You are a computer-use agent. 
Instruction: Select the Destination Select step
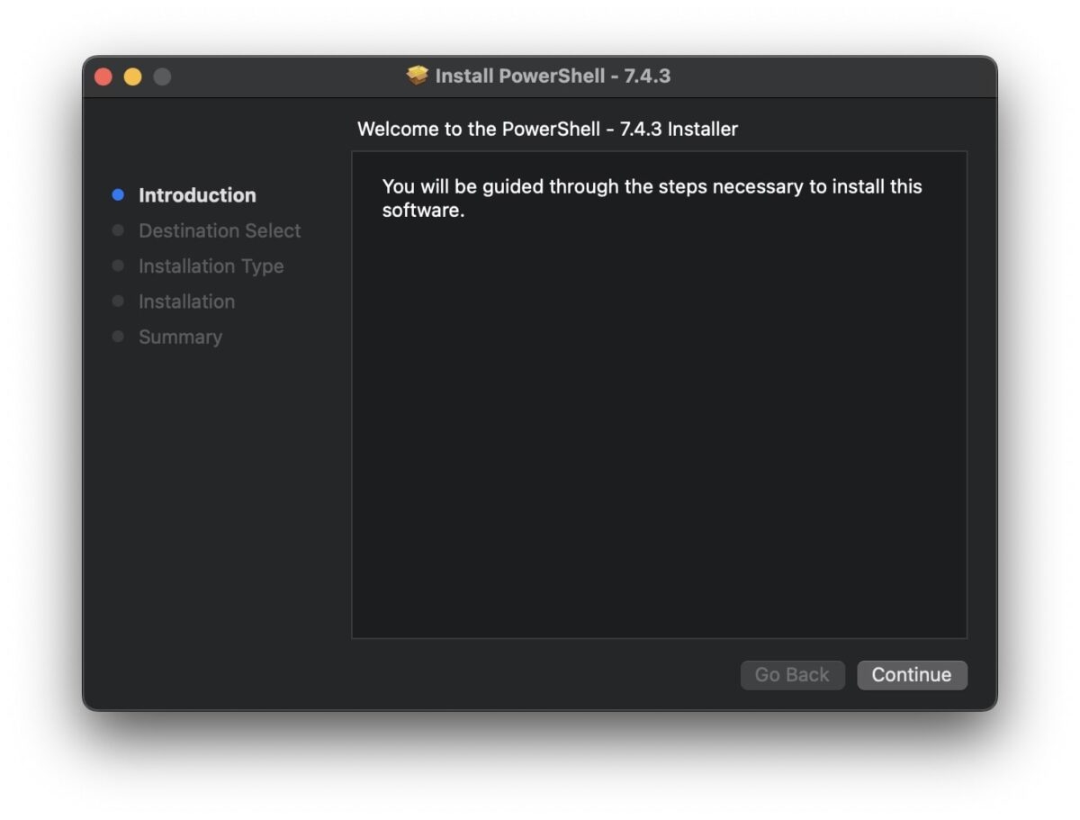tap(220, 230)
